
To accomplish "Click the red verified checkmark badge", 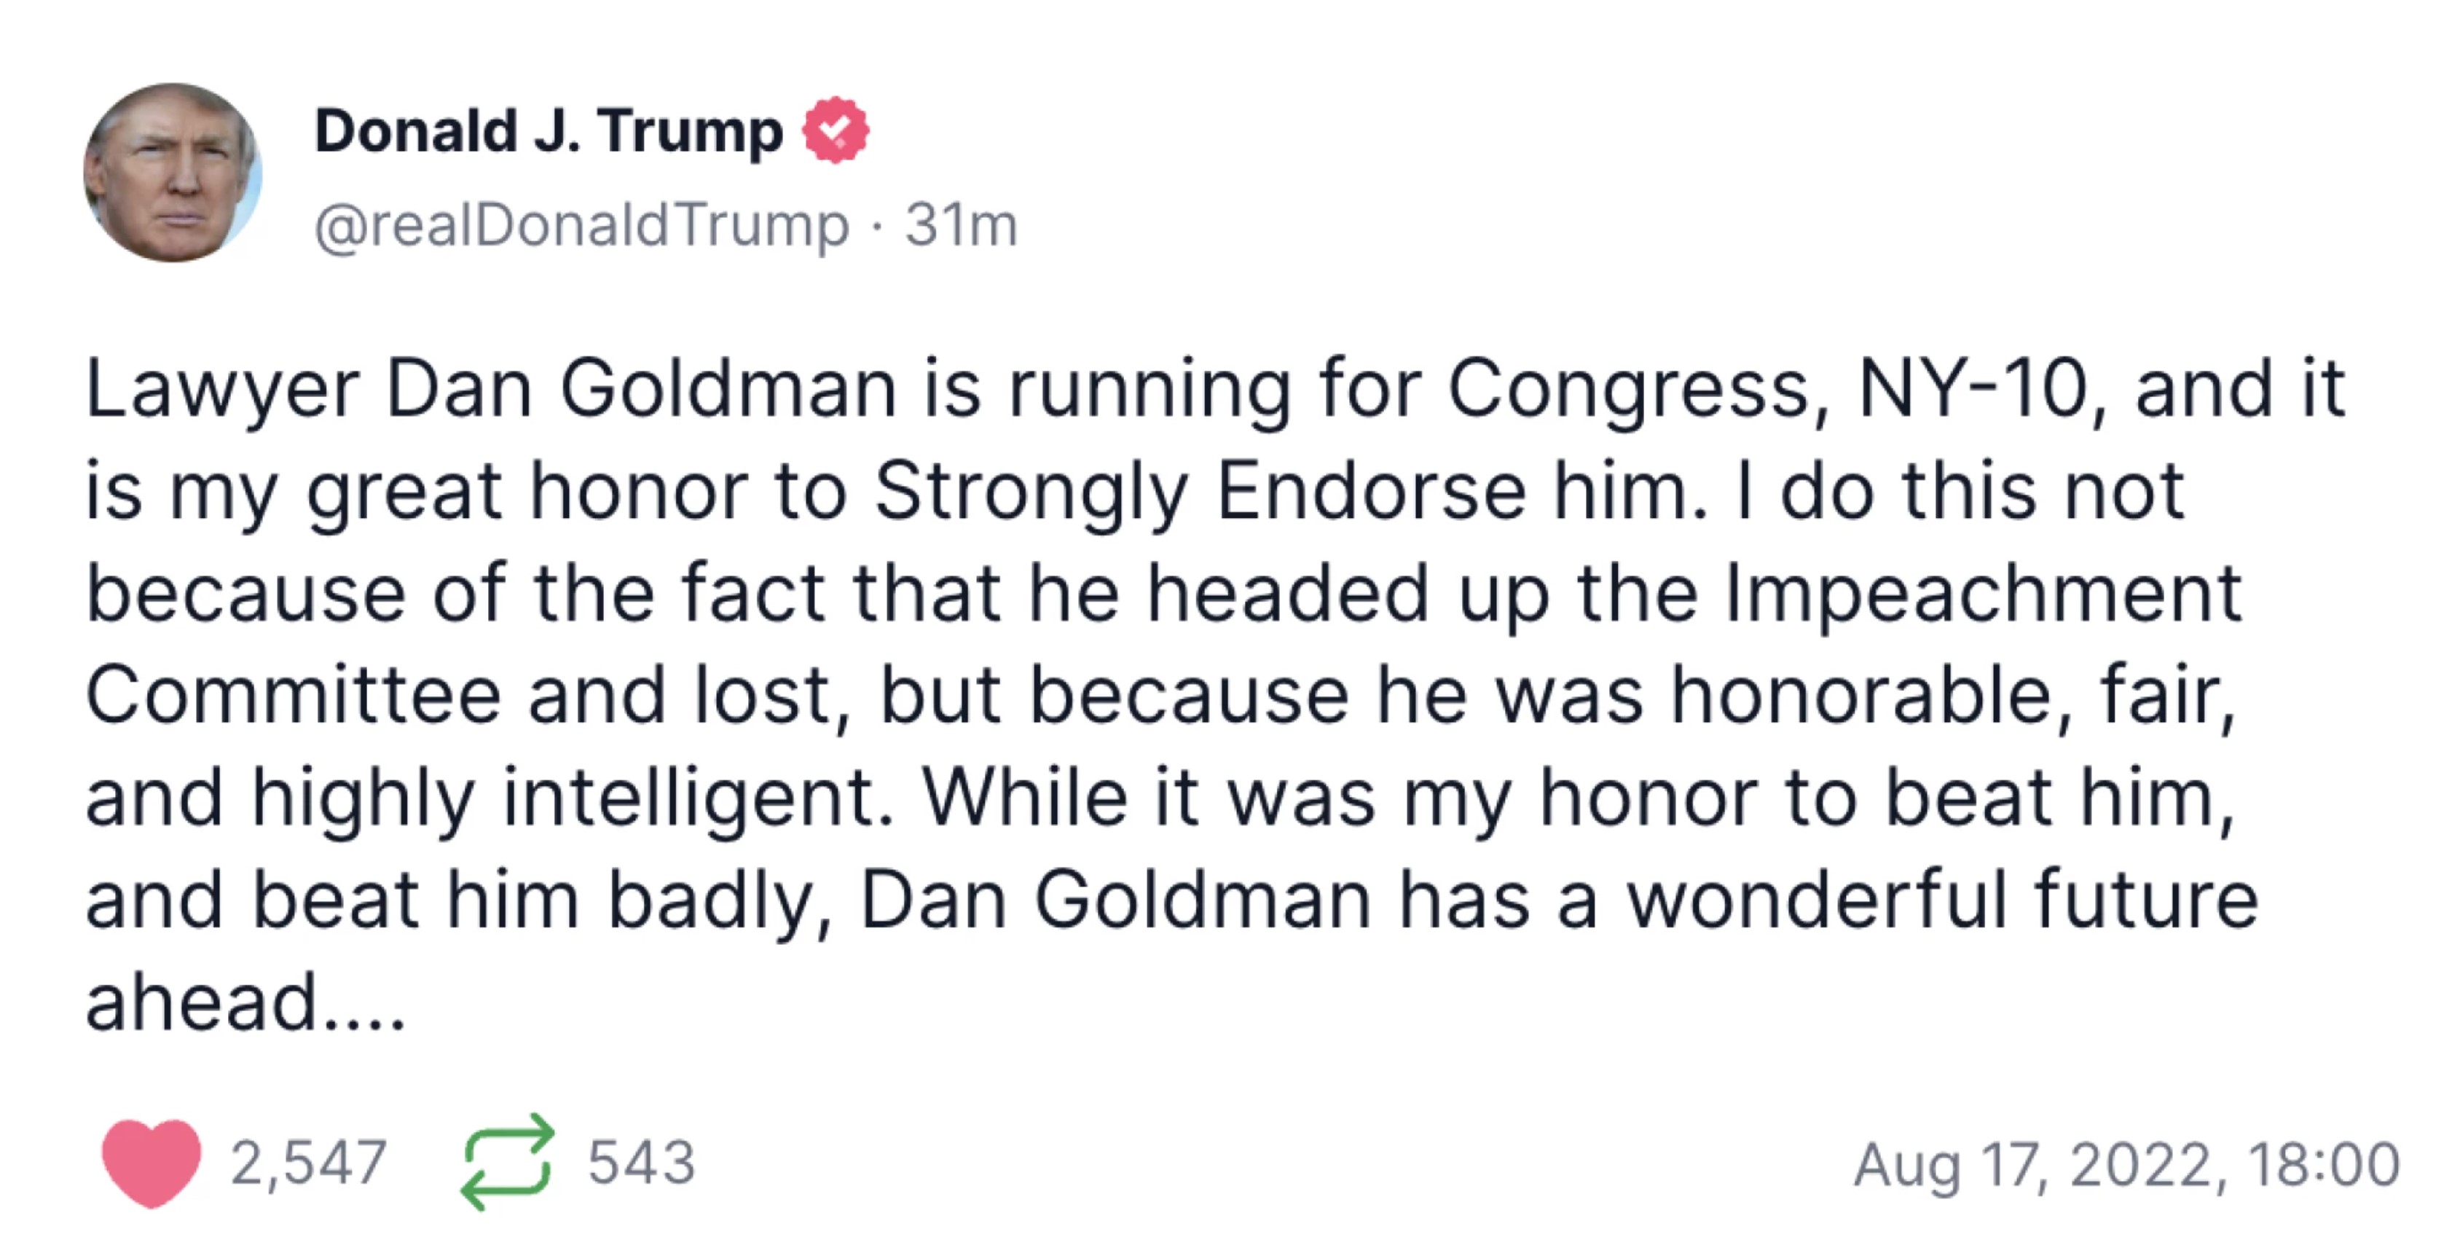I will point(836,130).
